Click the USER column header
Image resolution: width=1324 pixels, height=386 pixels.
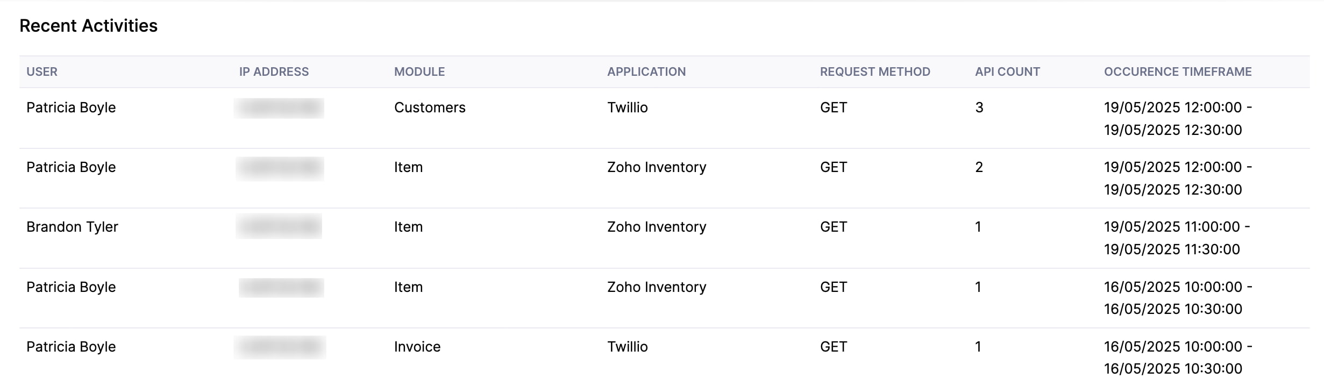[x=41, y=72]
